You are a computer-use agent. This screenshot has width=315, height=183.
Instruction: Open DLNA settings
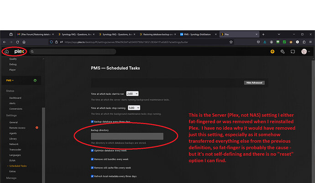[x=12, y=161]
